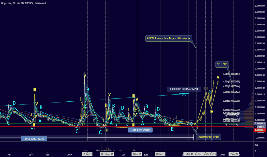267x157 pixels.
Task: Select the cyan vertical price range arrow
Action: click(x=184, y=108)
